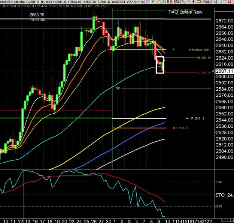Click the QL3 2533.73 level label
234x223 pixels.
pos(180,128)
